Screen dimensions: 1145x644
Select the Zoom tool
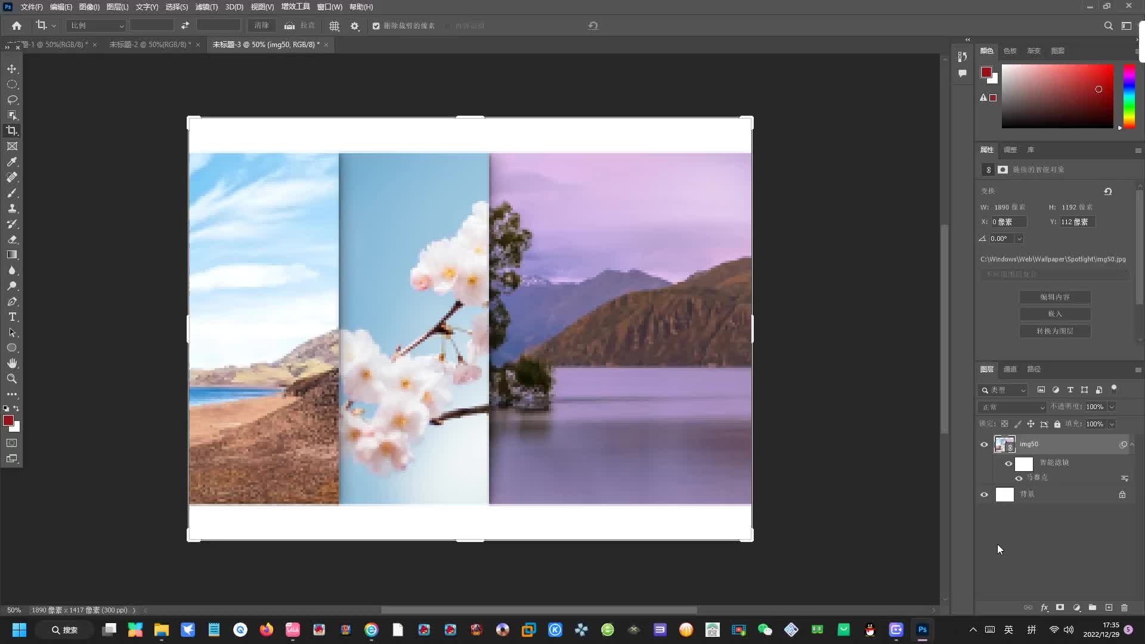pos(12,379)
